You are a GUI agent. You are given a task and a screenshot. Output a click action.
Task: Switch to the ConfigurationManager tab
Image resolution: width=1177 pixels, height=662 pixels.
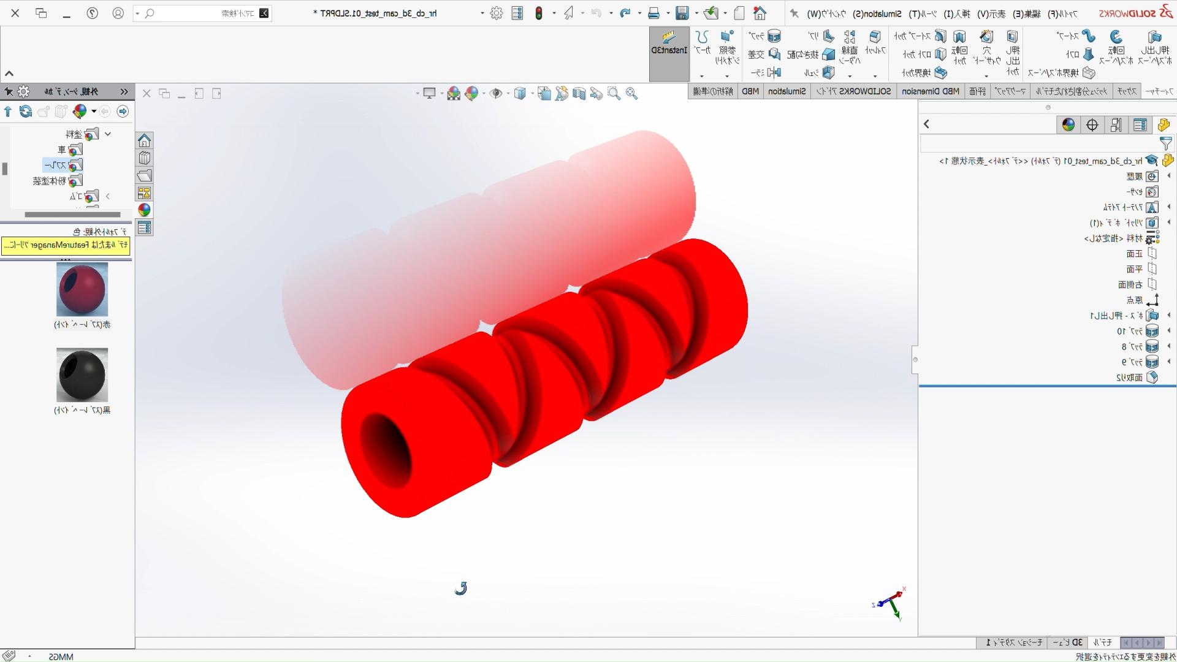tap(1116, 125)
